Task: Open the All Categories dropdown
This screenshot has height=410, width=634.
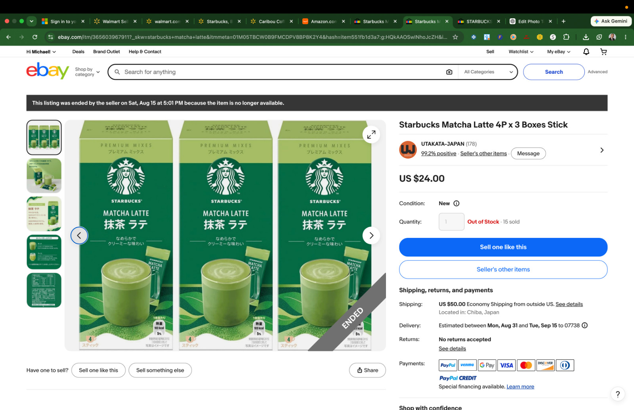Action: pos(488,72)
